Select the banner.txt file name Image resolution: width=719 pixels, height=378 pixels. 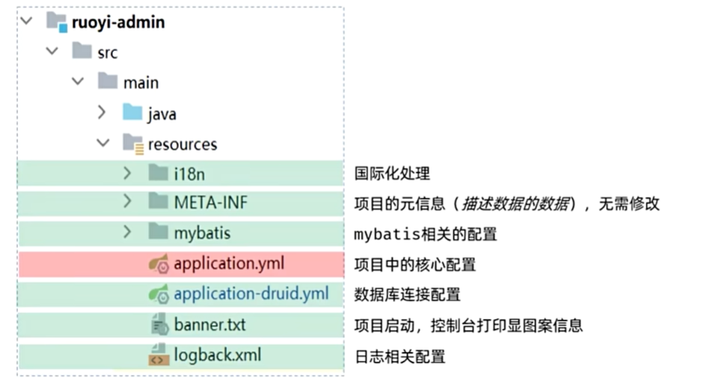pos(209,325)
